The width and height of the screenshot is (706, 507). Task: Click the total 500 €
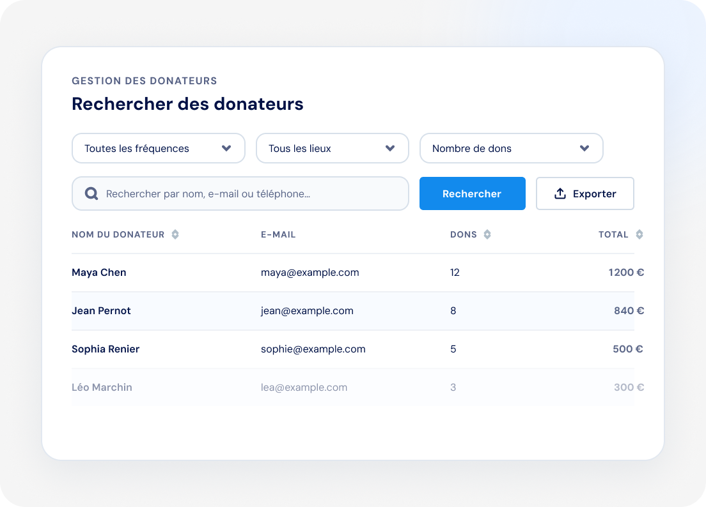point(627,349)
